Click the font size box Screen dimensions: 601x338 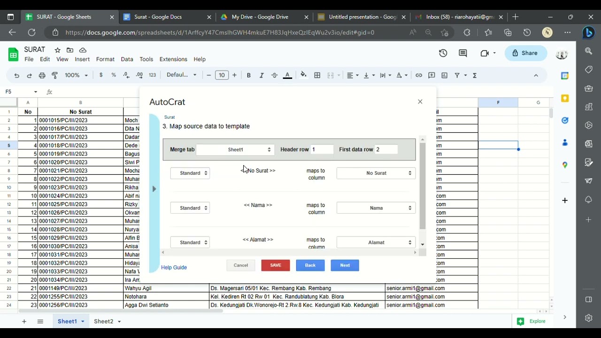[x=222, y=75]
